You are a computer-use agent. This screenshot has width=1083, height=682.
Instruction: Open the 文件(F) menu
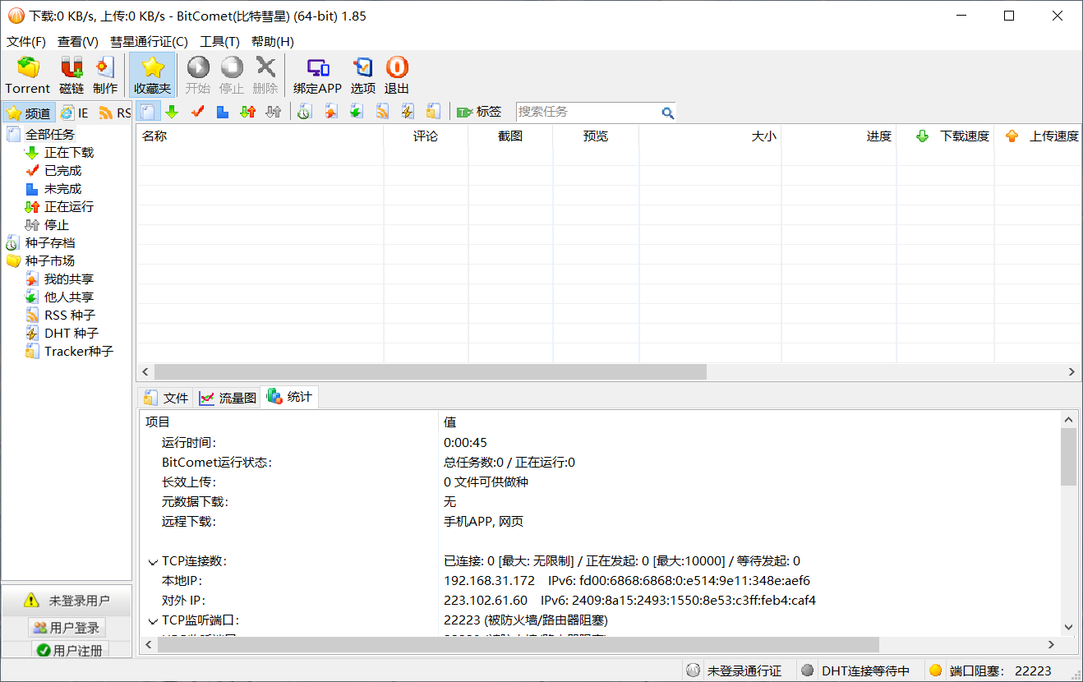(x=26, y=41)
